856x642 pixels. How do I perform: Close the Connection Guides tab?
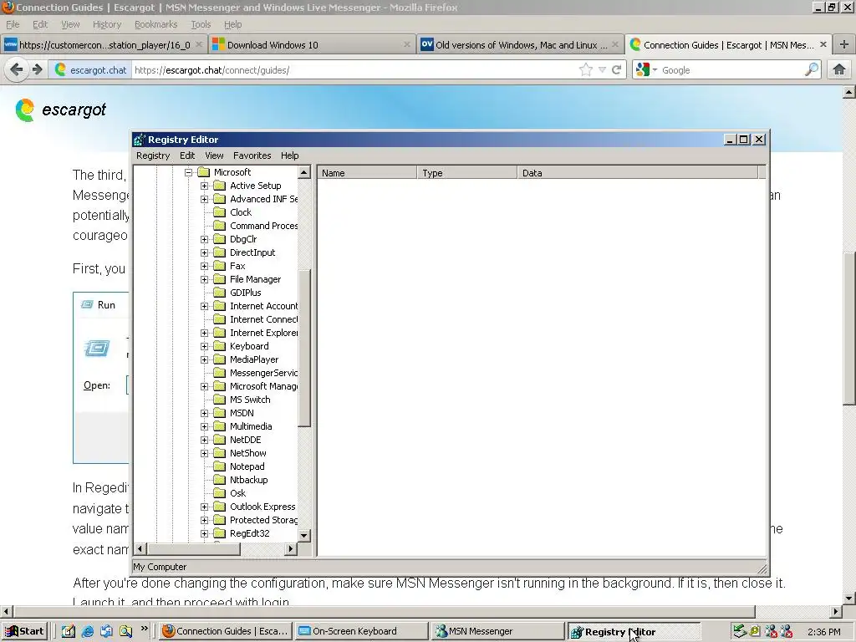click(x=823, y=45)
